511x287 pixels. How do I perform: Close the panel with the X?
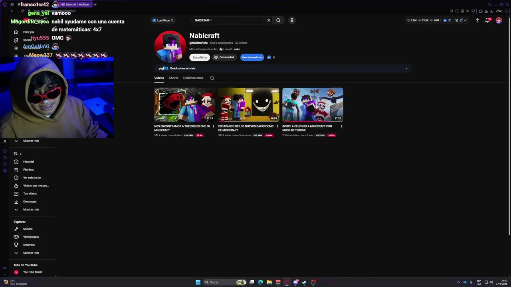click(5, 142)
